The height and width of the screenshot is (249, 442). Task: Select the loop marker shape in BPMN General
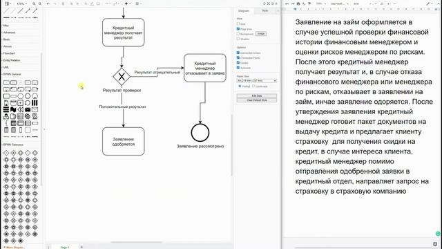28,103
